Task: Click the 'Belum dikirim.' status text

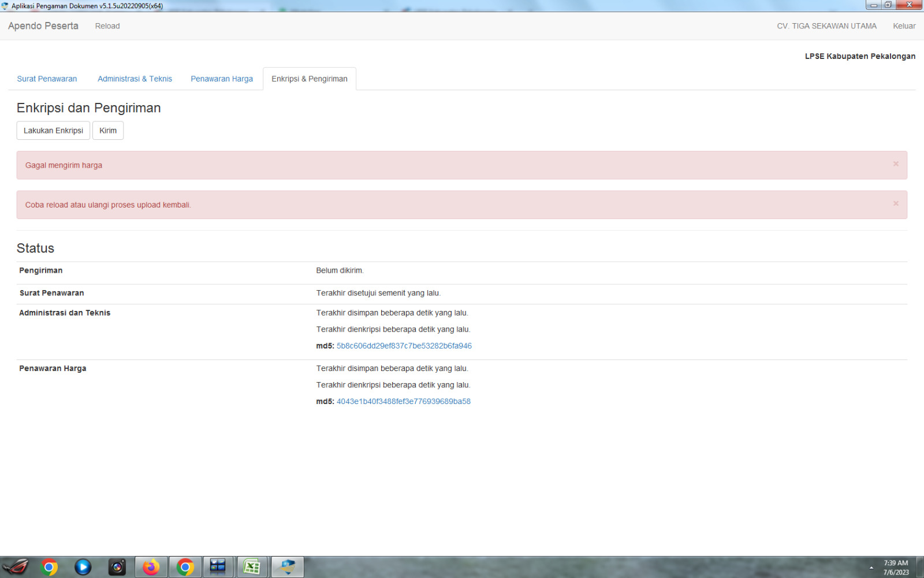Action: click(x=340, y=271)
